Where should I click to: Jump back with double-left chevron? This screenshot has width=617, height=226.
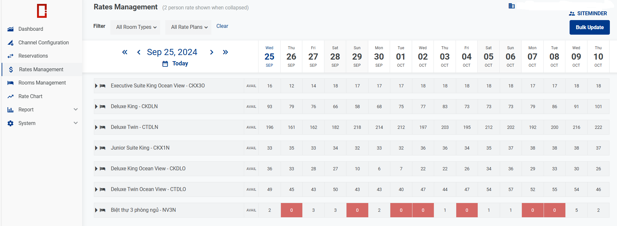pyautogui.click(x=125, y=52)
